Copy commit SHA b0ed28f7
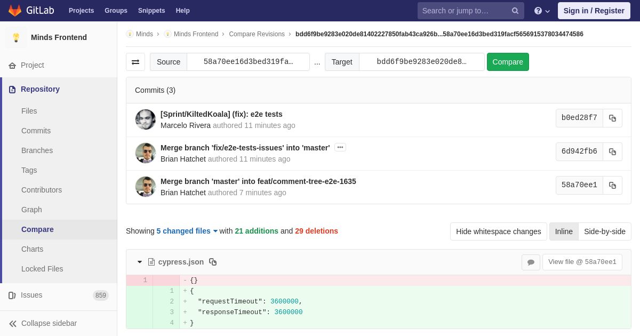 point(612,118)
